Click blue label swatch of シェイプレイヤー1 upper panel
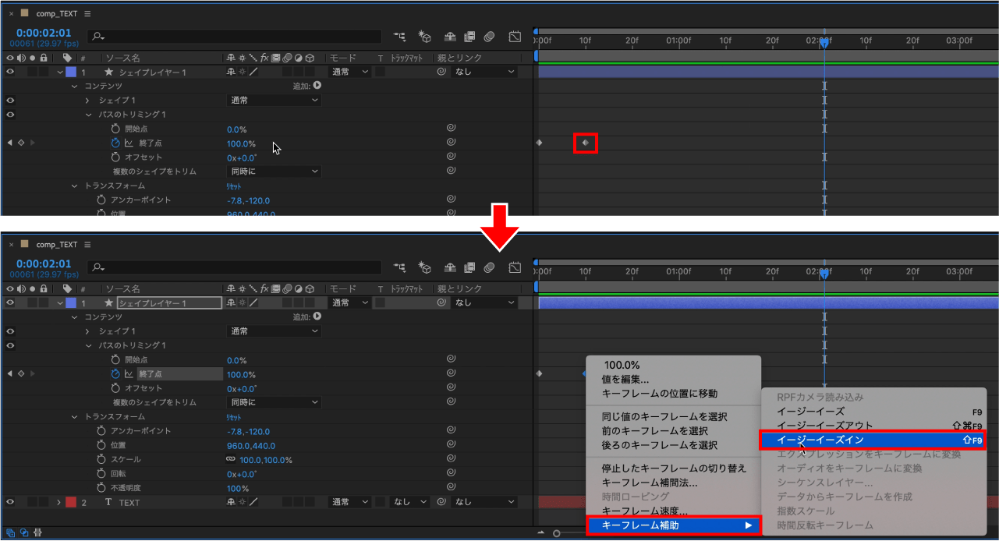The width and height of the screenshot is (999, 541). click(71, 72)
